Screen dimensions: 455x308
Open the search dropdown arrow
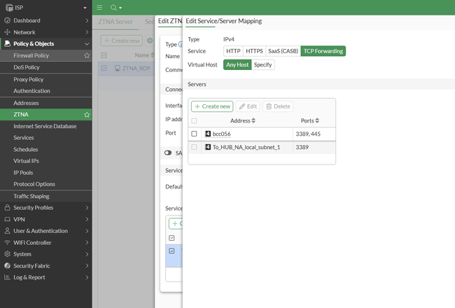(120, 8)
